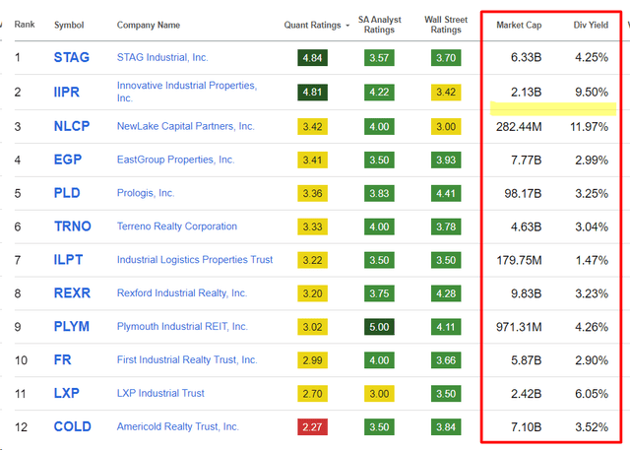This screenshot has height=450, width=630.
Task: Select dividend yield 6.05%
Action: [x=592, y=394]
